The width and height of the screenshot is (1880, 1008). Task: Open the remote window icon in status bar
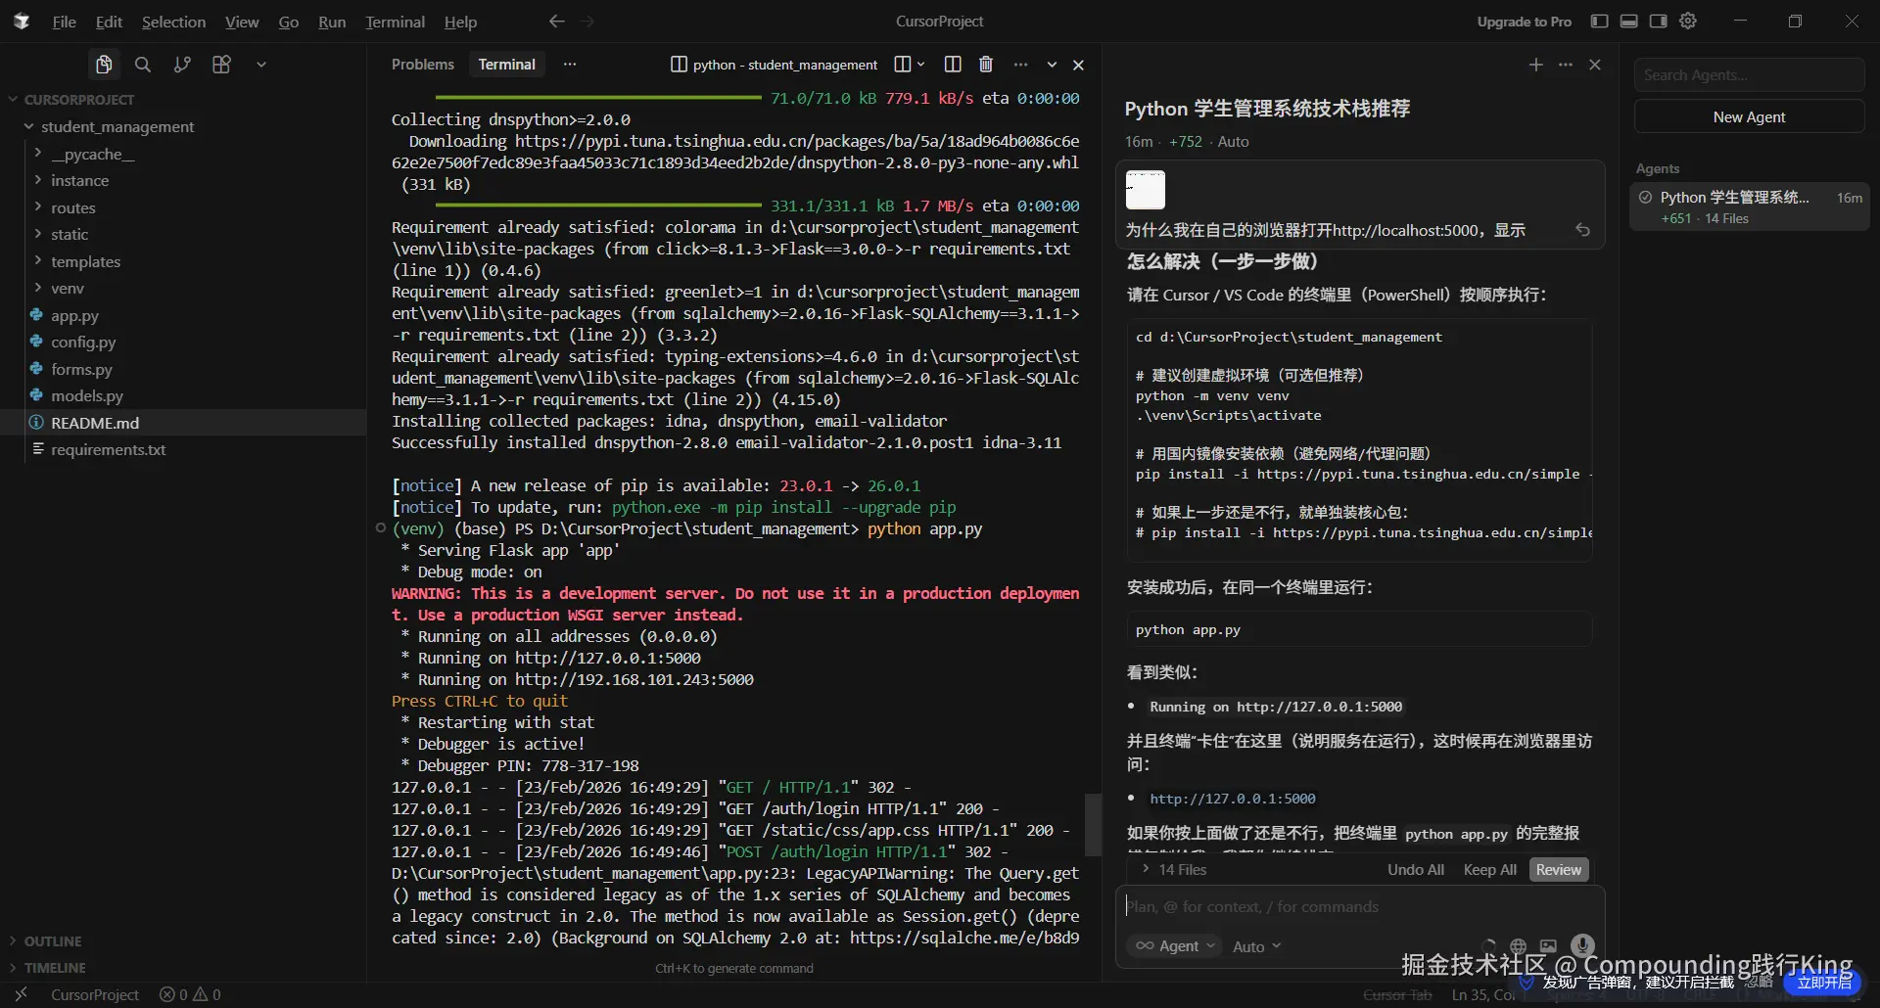(x=21, y=994)
